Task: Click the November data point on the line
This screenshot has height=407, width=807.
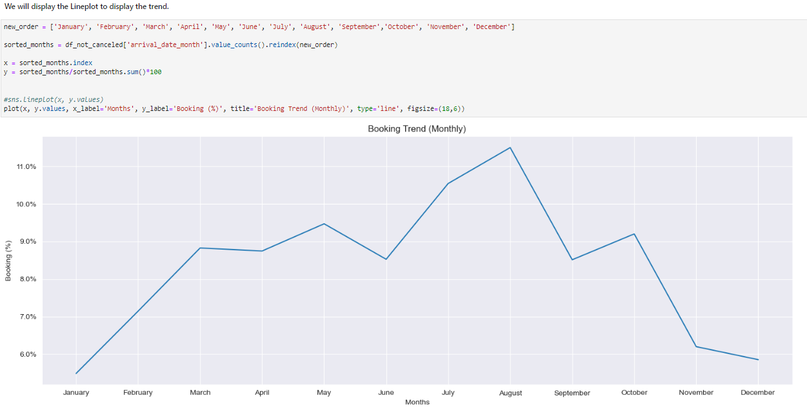Action: pyautogui.click(x=696, y=347)
